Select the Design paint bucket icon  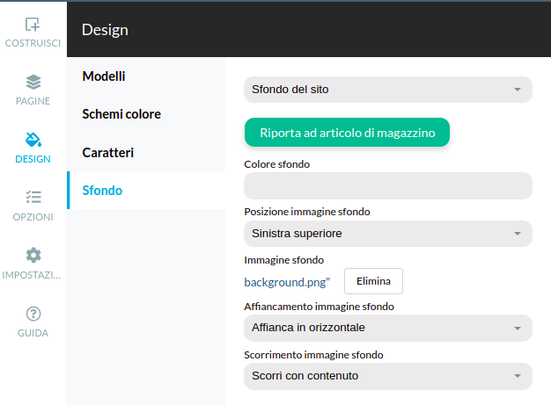click(33, 140)
